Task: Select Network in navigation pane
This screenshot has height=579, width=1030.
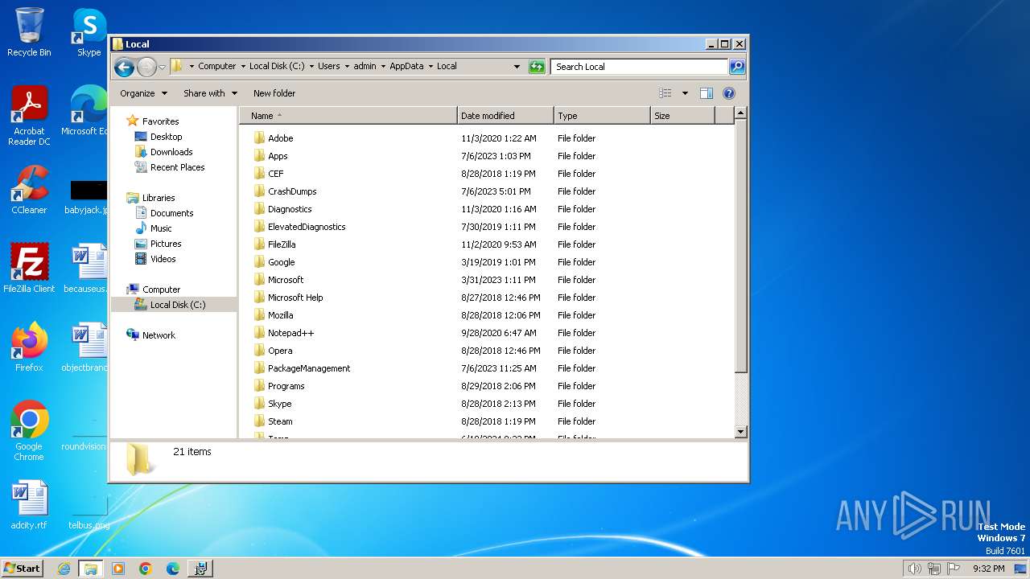Action: 159,335
